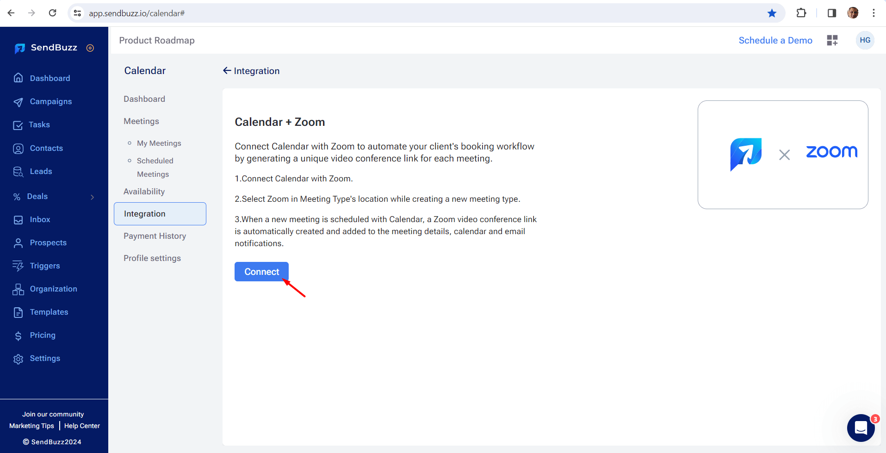Click the orange target icon beside SendBuzz
The height and width of the screenshot is (453, 886).
90,48
